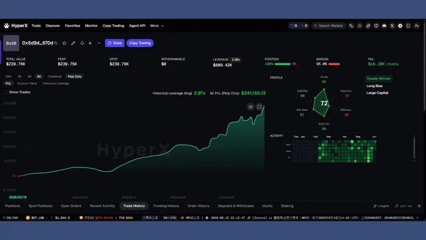Click the Insights button
Viewport: 426px width, 240px height.
pos(381,206)
